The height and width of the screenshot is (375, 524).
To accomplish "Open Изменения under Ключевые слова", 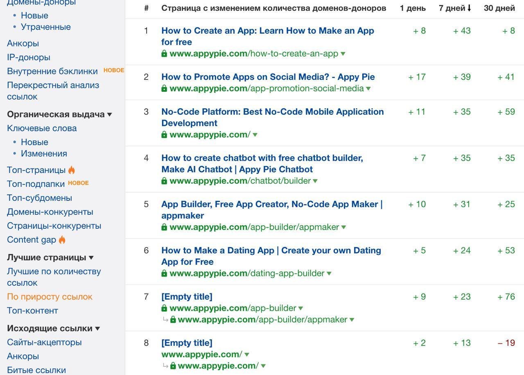I will point(44,153).
